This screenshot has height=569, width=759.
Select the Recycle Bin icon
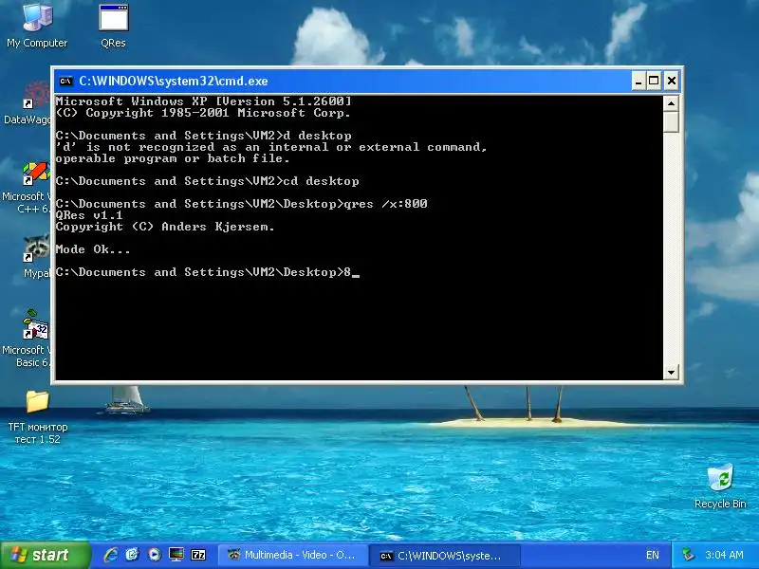[x=720, y=486]
